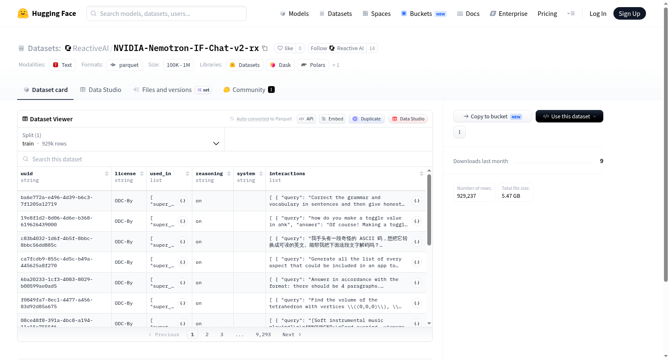Expand JSON for used_in in row f0849fa7
This screenshot has width=669, height=360.
[x=183, y=303]
